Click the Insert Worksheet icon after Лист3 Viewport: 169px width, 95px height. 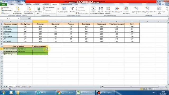coord(30,87)
